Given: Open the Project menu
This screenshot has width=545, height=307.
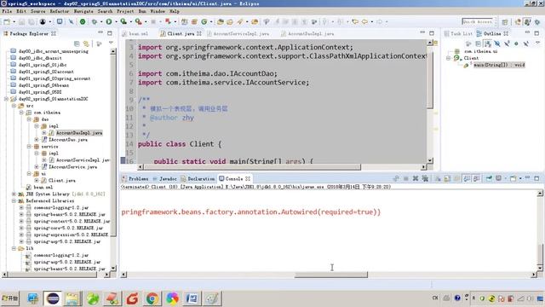Looking at the screenshot, I should click(125, 11).
